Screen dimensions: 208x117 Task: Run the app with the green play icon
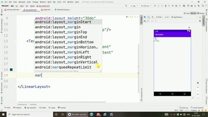[155, 6]
